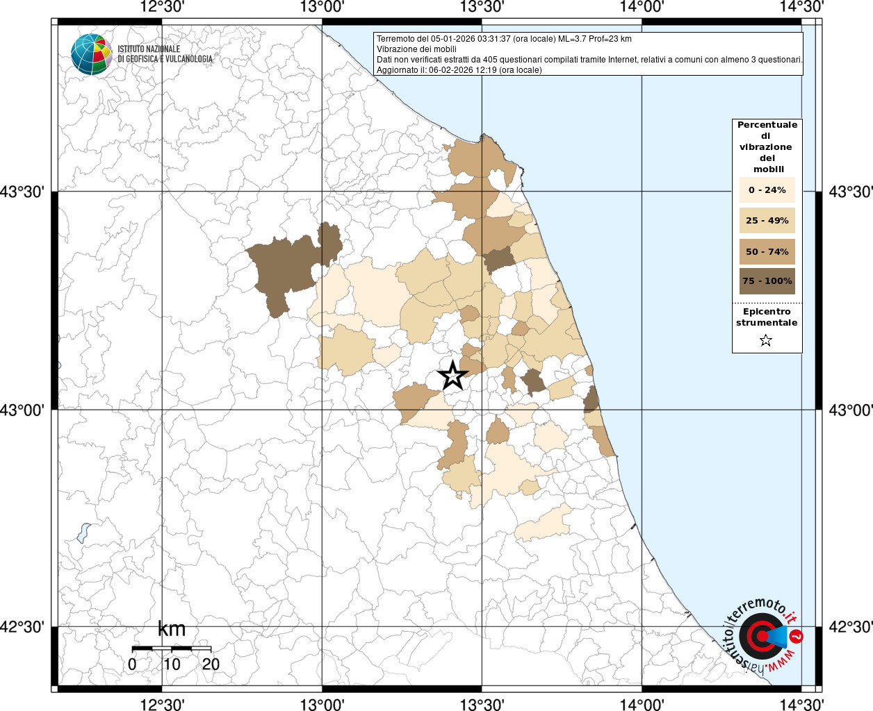The height and width of the screenshot is (711, 873).
Task: Click the left 43°00' latitude label
Action: point(23,410)
